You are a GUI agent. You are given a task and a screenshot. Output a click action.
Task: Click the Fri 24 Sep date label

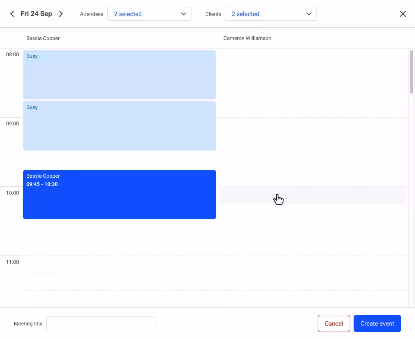point(36,14)
